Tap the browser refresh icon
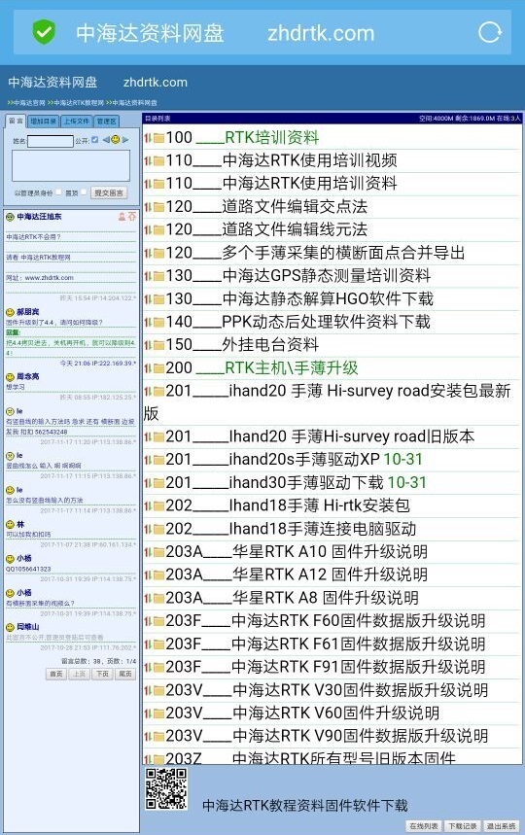Viewport: 525px width, 835px height. [x=489, y=32]
